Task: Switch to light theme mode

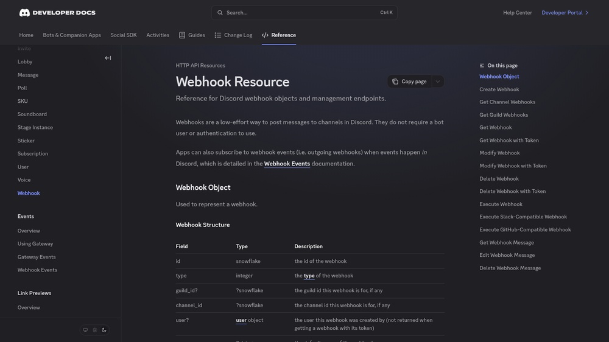Action: 95,330
